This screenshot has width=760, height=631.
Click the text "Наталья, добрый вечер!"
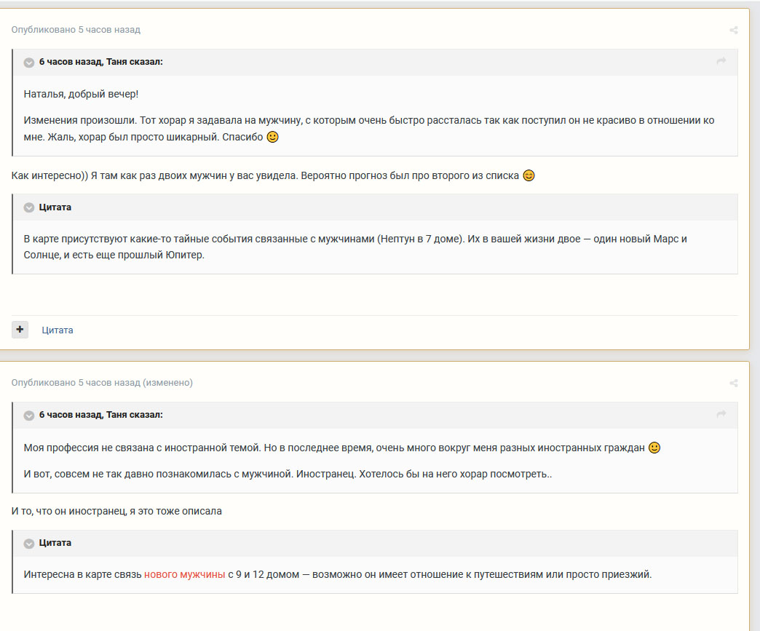(x=81, y=94)
